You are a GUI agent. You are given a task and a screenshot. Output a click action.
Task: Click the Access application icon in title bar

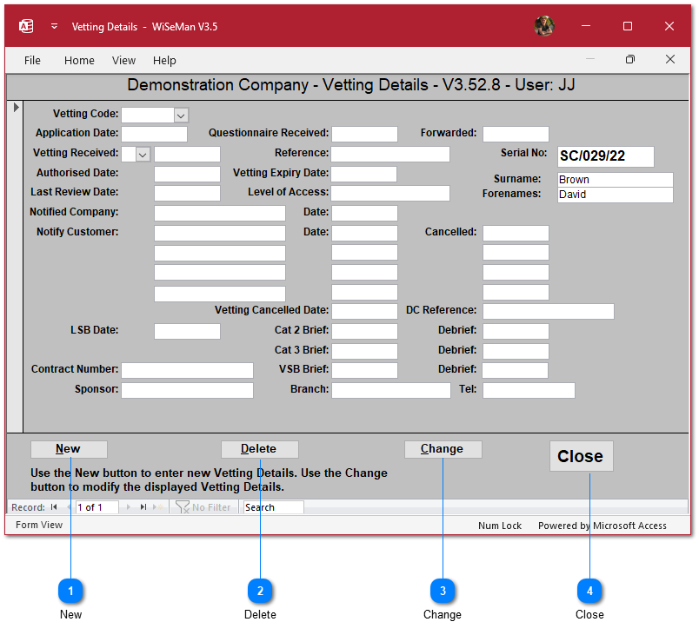(26, 26)
